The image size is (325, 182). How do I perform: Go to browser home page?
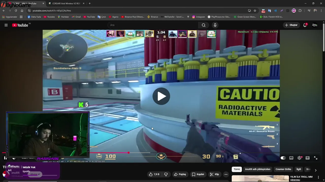pos(22,11)
